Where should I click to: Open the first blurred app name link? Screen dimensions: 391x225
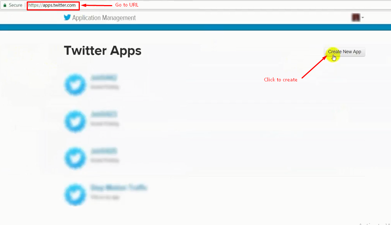(104, 78)
